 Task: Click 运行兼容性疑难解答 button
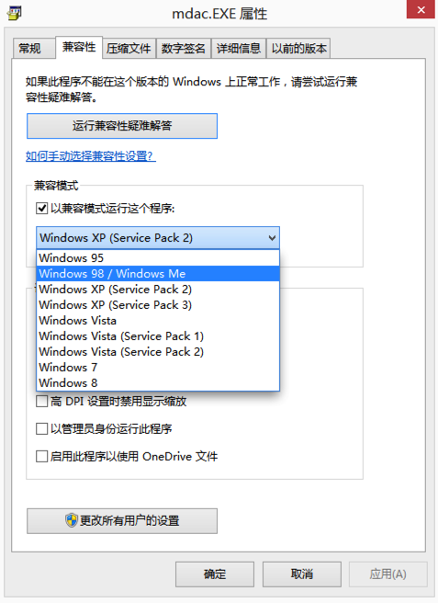(x=122, y=126)
